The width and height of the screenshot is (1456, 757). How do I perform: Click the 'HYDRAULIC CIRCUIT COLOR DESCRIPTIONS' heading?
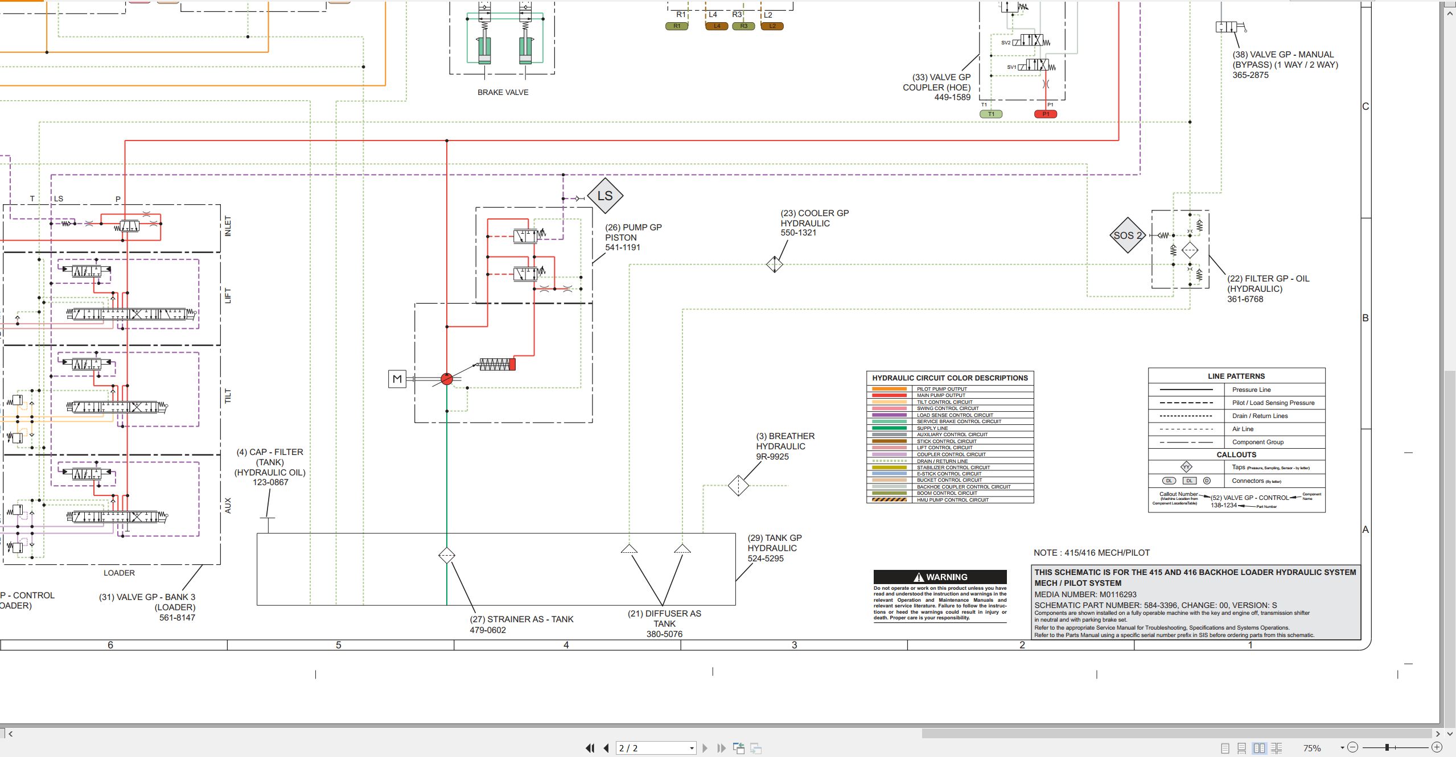pyautogui.click(x=950, y=378)
